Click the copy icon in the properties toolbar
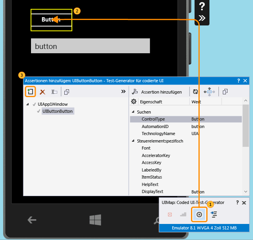The height and width of the screenshot is (240, 253). click(x=225, y=92)
